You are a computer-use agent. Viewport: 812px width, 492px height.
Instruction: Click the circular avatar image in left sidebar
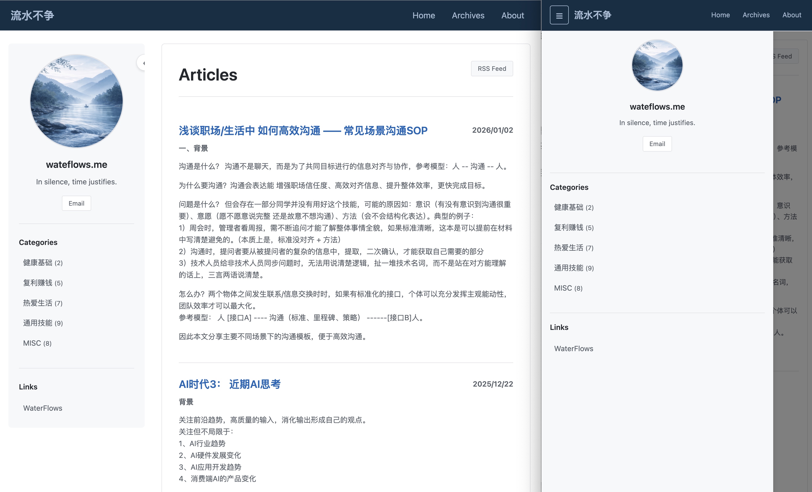pyautogui.click(x=77, y=101)
